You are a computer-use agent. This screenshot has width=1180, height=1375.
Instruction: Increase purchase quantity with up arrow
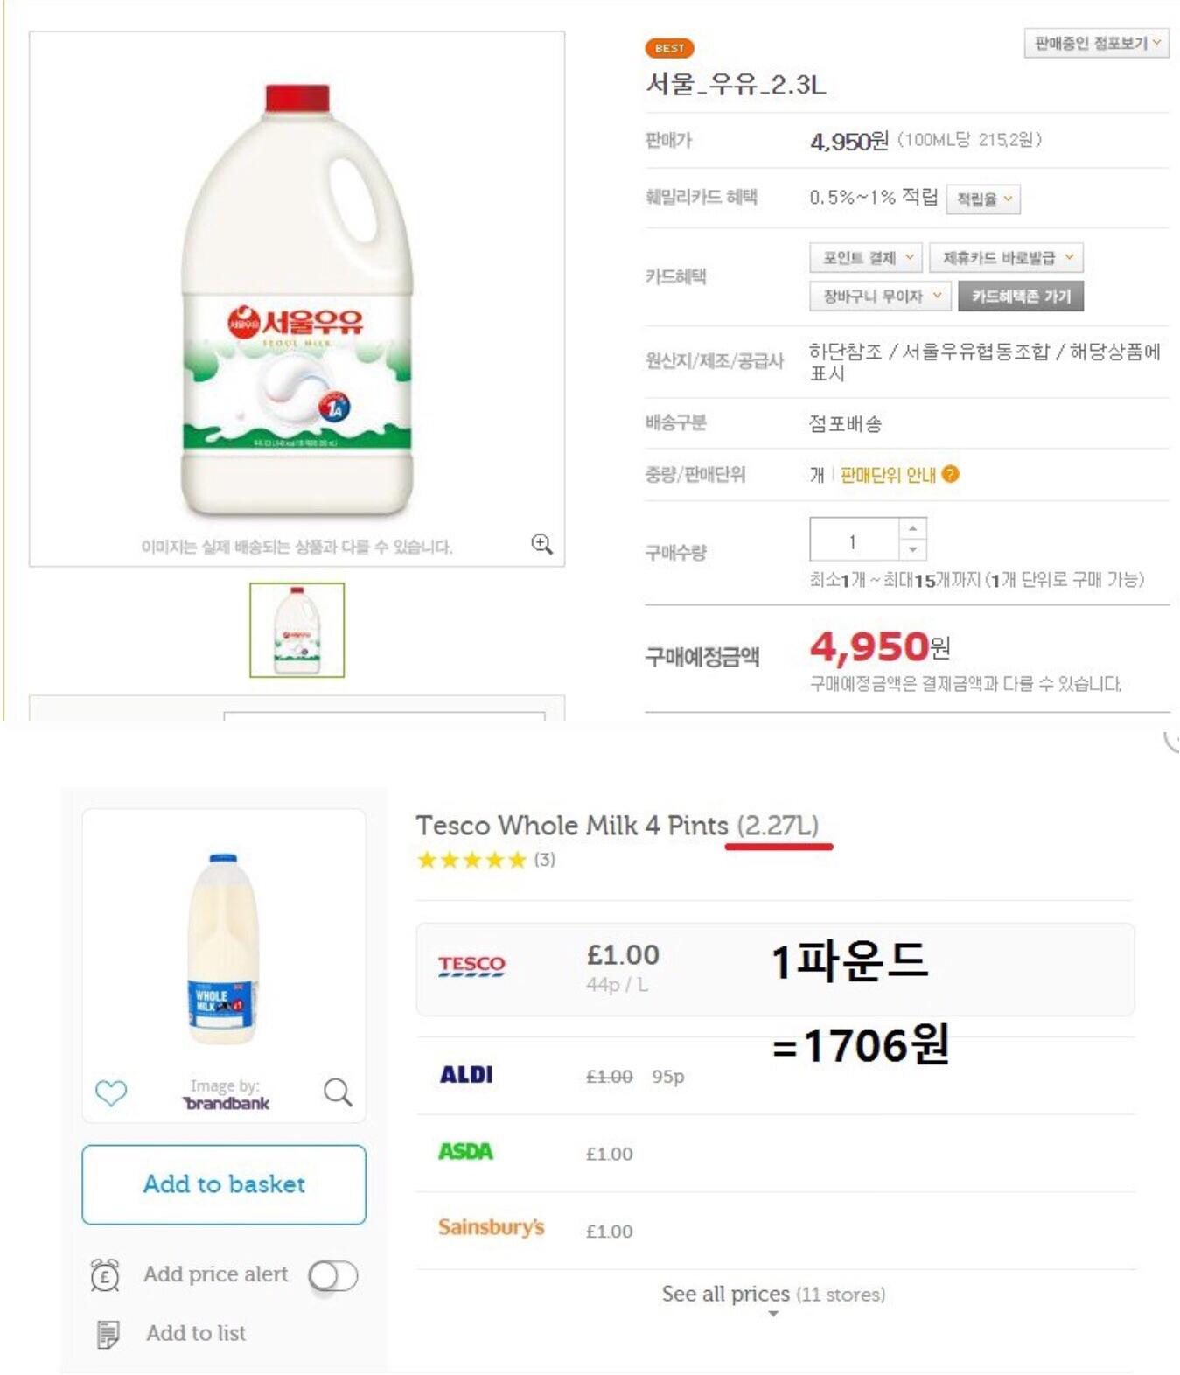point(912,528)
